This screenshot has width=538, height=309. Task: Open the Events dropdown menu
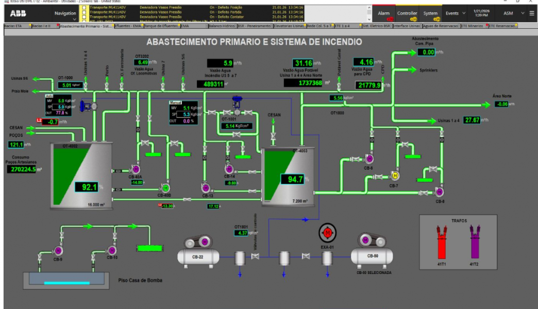coord(455,13)
